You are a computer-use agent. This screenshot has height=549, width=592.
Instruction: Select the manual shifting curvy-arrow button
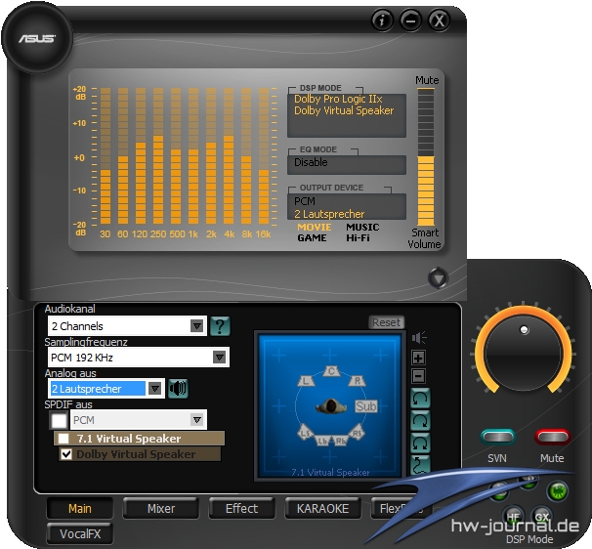420,464
